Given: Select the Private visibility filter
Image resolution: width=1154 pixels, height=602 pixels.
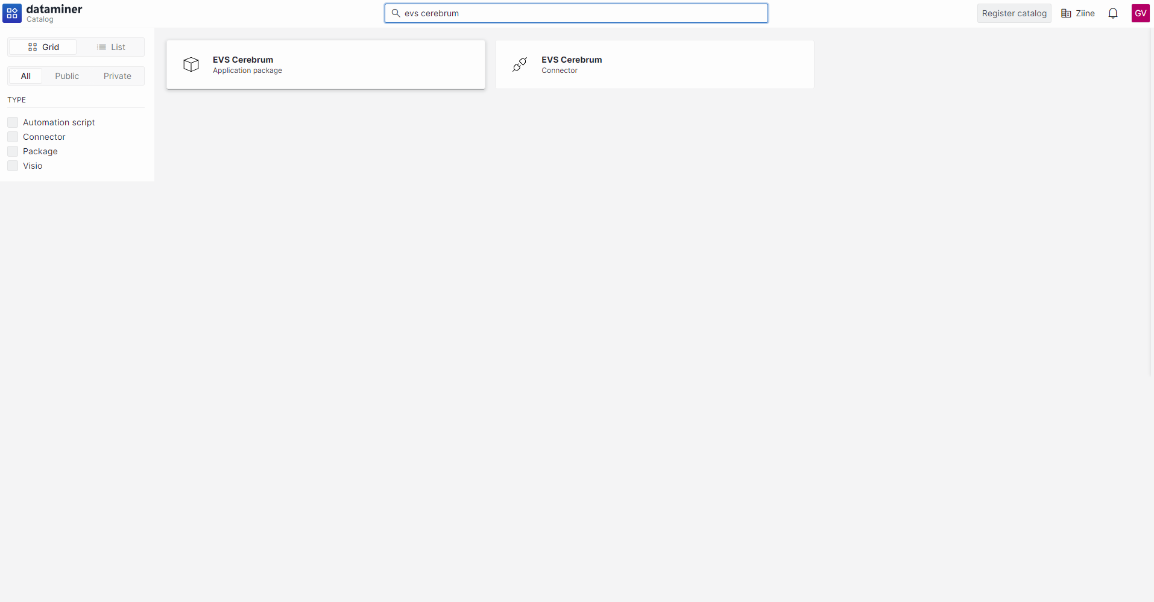Looking at the screenshot, I should (118, 76).
